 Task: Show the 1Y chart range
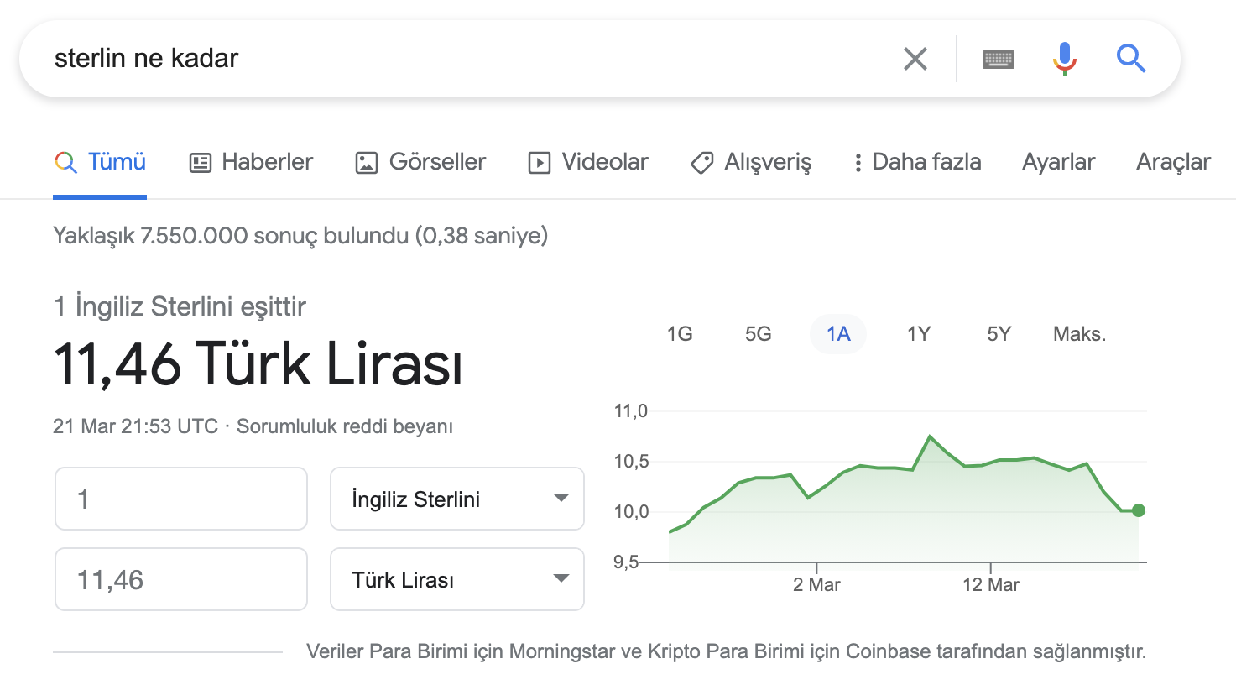click(919, 334)
